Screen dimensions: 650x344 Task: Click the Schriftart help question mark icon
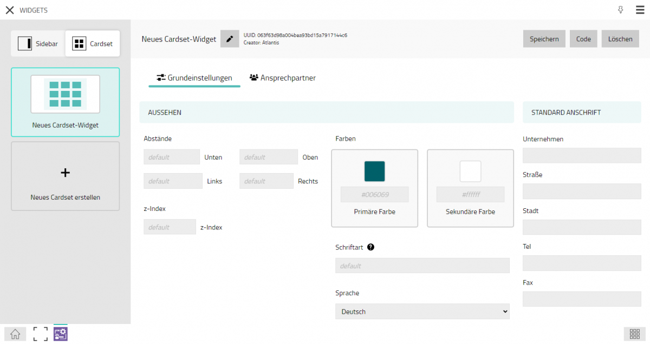click(x=370, y=247)
